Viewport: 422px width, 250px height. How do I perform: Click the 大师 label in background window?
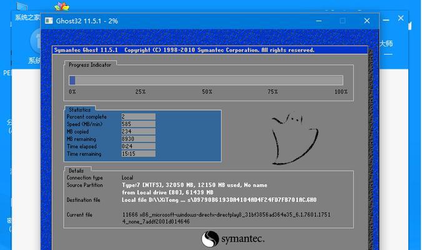386,44
